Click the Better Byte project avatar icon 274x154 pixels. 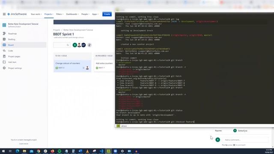point(4,25)
